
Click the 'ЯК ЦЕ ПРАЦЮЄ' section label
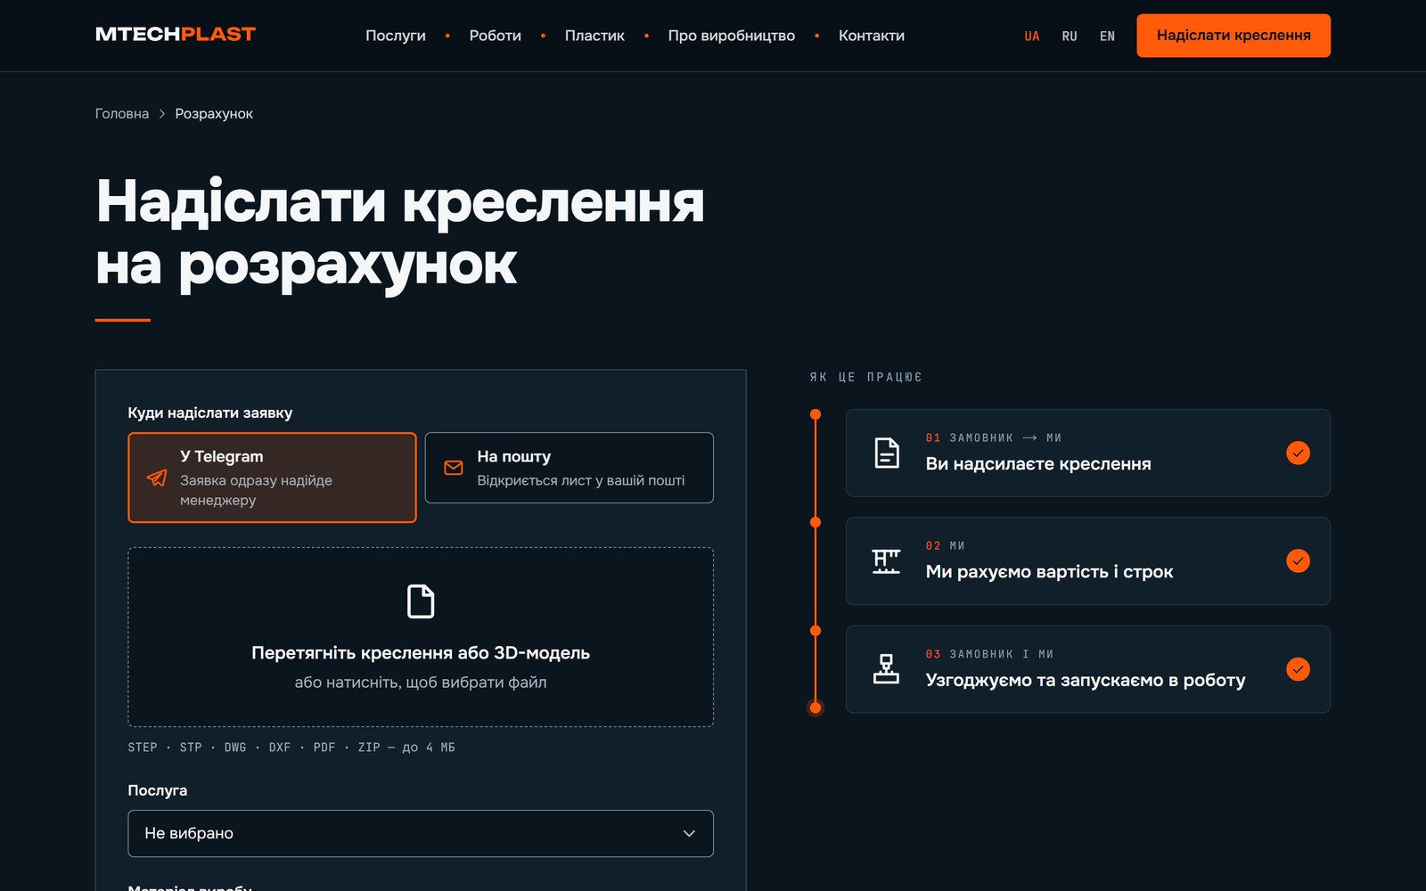point(865,377)
